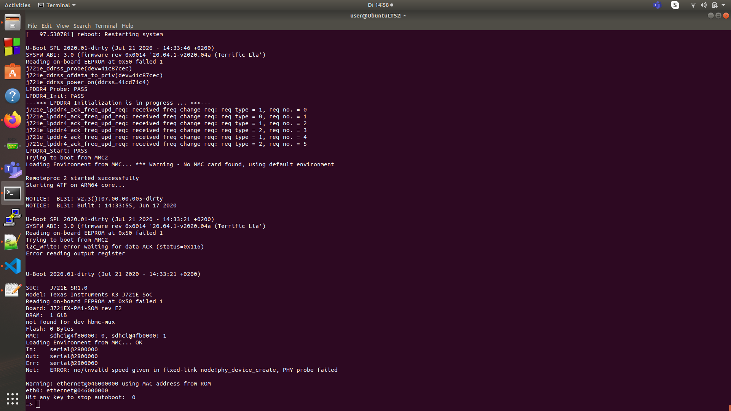
Task: Minimize the terminal window
Action: [x=710, y=16]
